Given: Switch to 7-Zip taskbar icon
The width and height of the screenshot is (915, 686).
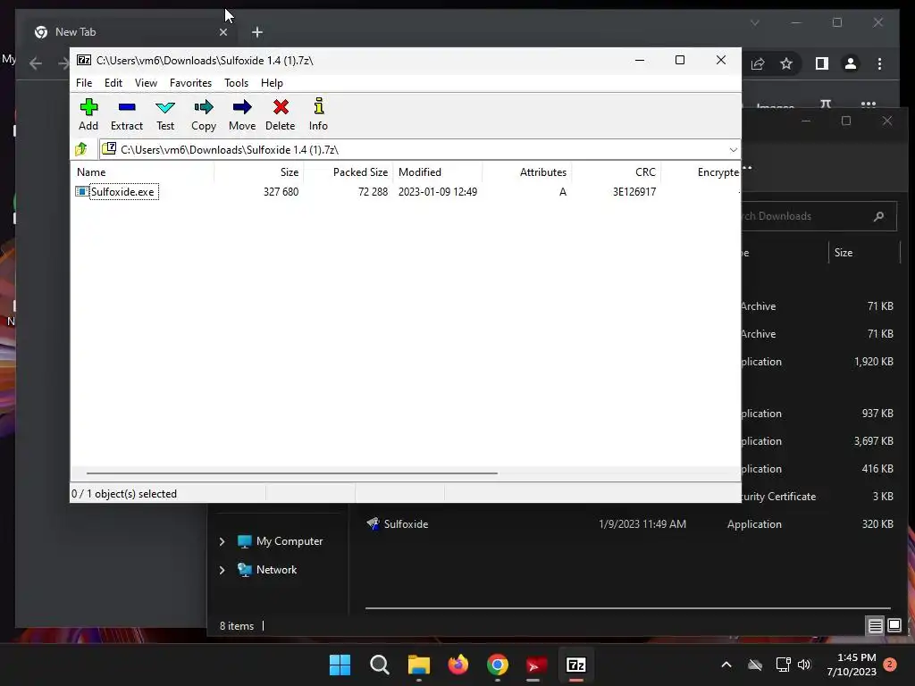Looking at the screenshot, I should 576,665.
